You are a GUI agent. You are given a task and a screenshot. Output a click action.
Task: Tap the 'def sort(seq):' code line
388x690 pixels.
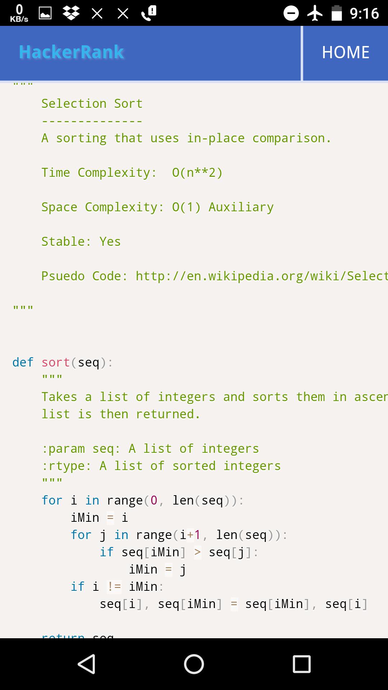63,362
